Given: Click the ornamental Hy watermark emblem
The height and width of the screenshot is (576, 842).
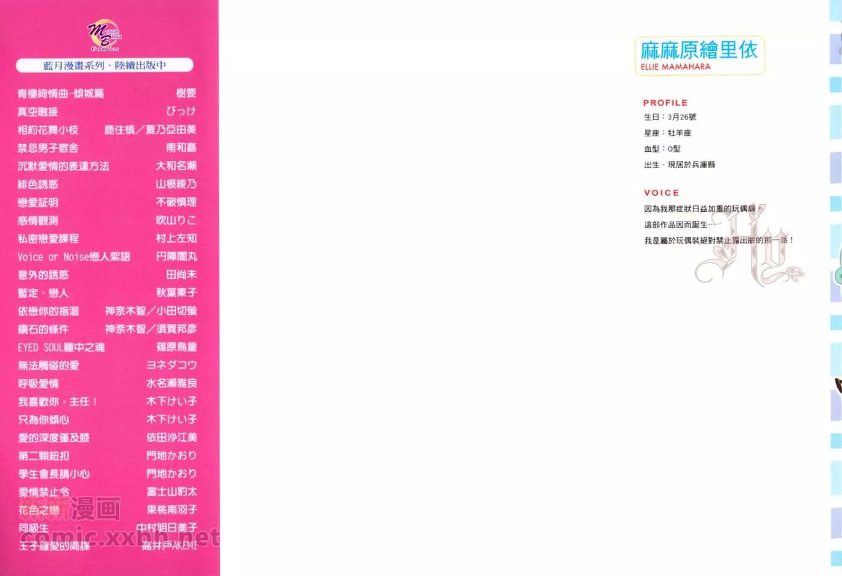Looking at the screenshot, I should click(750, 246).
